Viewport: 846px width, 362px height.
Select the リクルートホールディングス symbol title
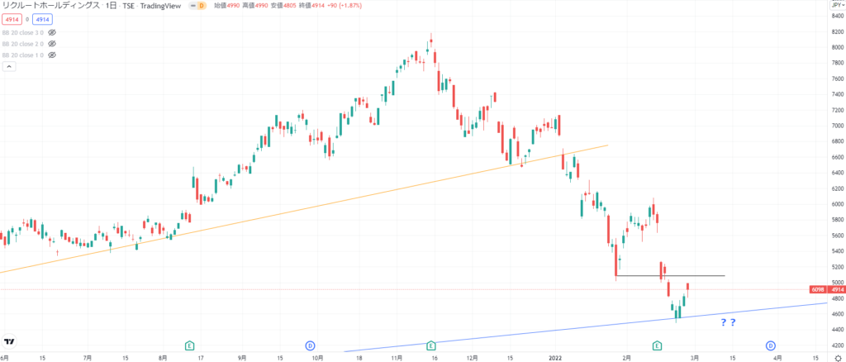pos(51,6)
